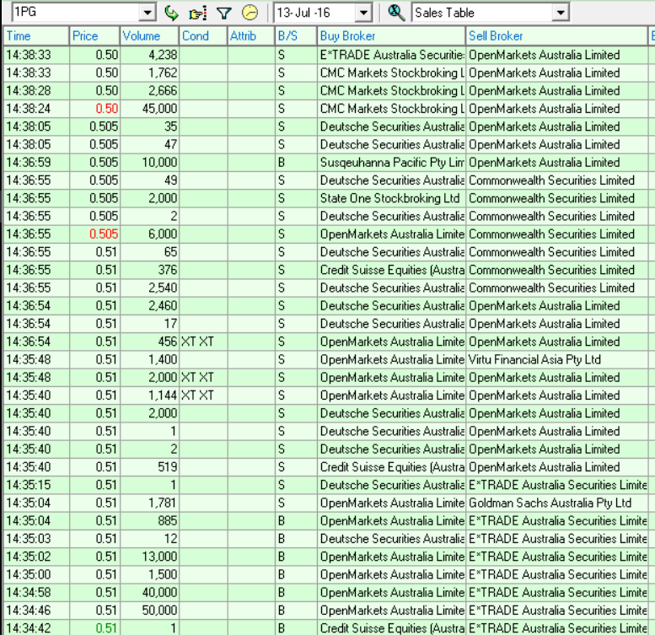Select the 50,000 volume cell
The width and height of the screenshot is (655, 635).
click(149, 610)
